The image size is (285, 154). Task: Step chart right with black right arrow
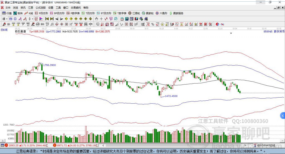coord(62,19)
